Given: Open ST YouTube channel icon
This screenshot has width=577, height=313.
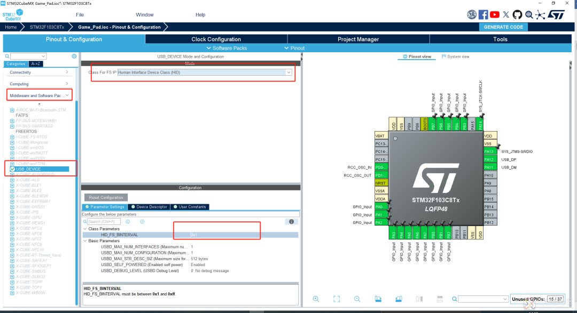Looking at the screenshot, I should click(x=495, y=15).
